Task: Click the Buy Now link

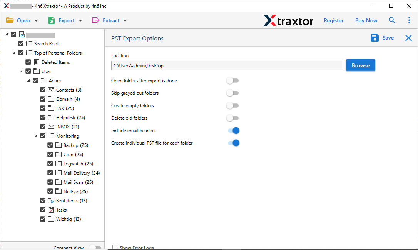Action: (x=366, y=20)
